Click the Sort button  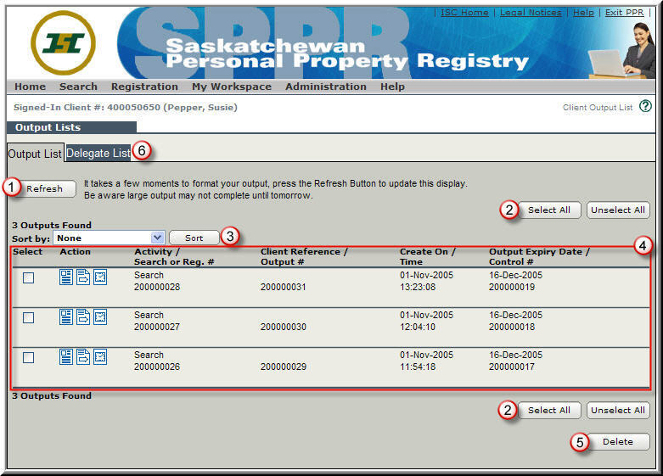point(194,238)
